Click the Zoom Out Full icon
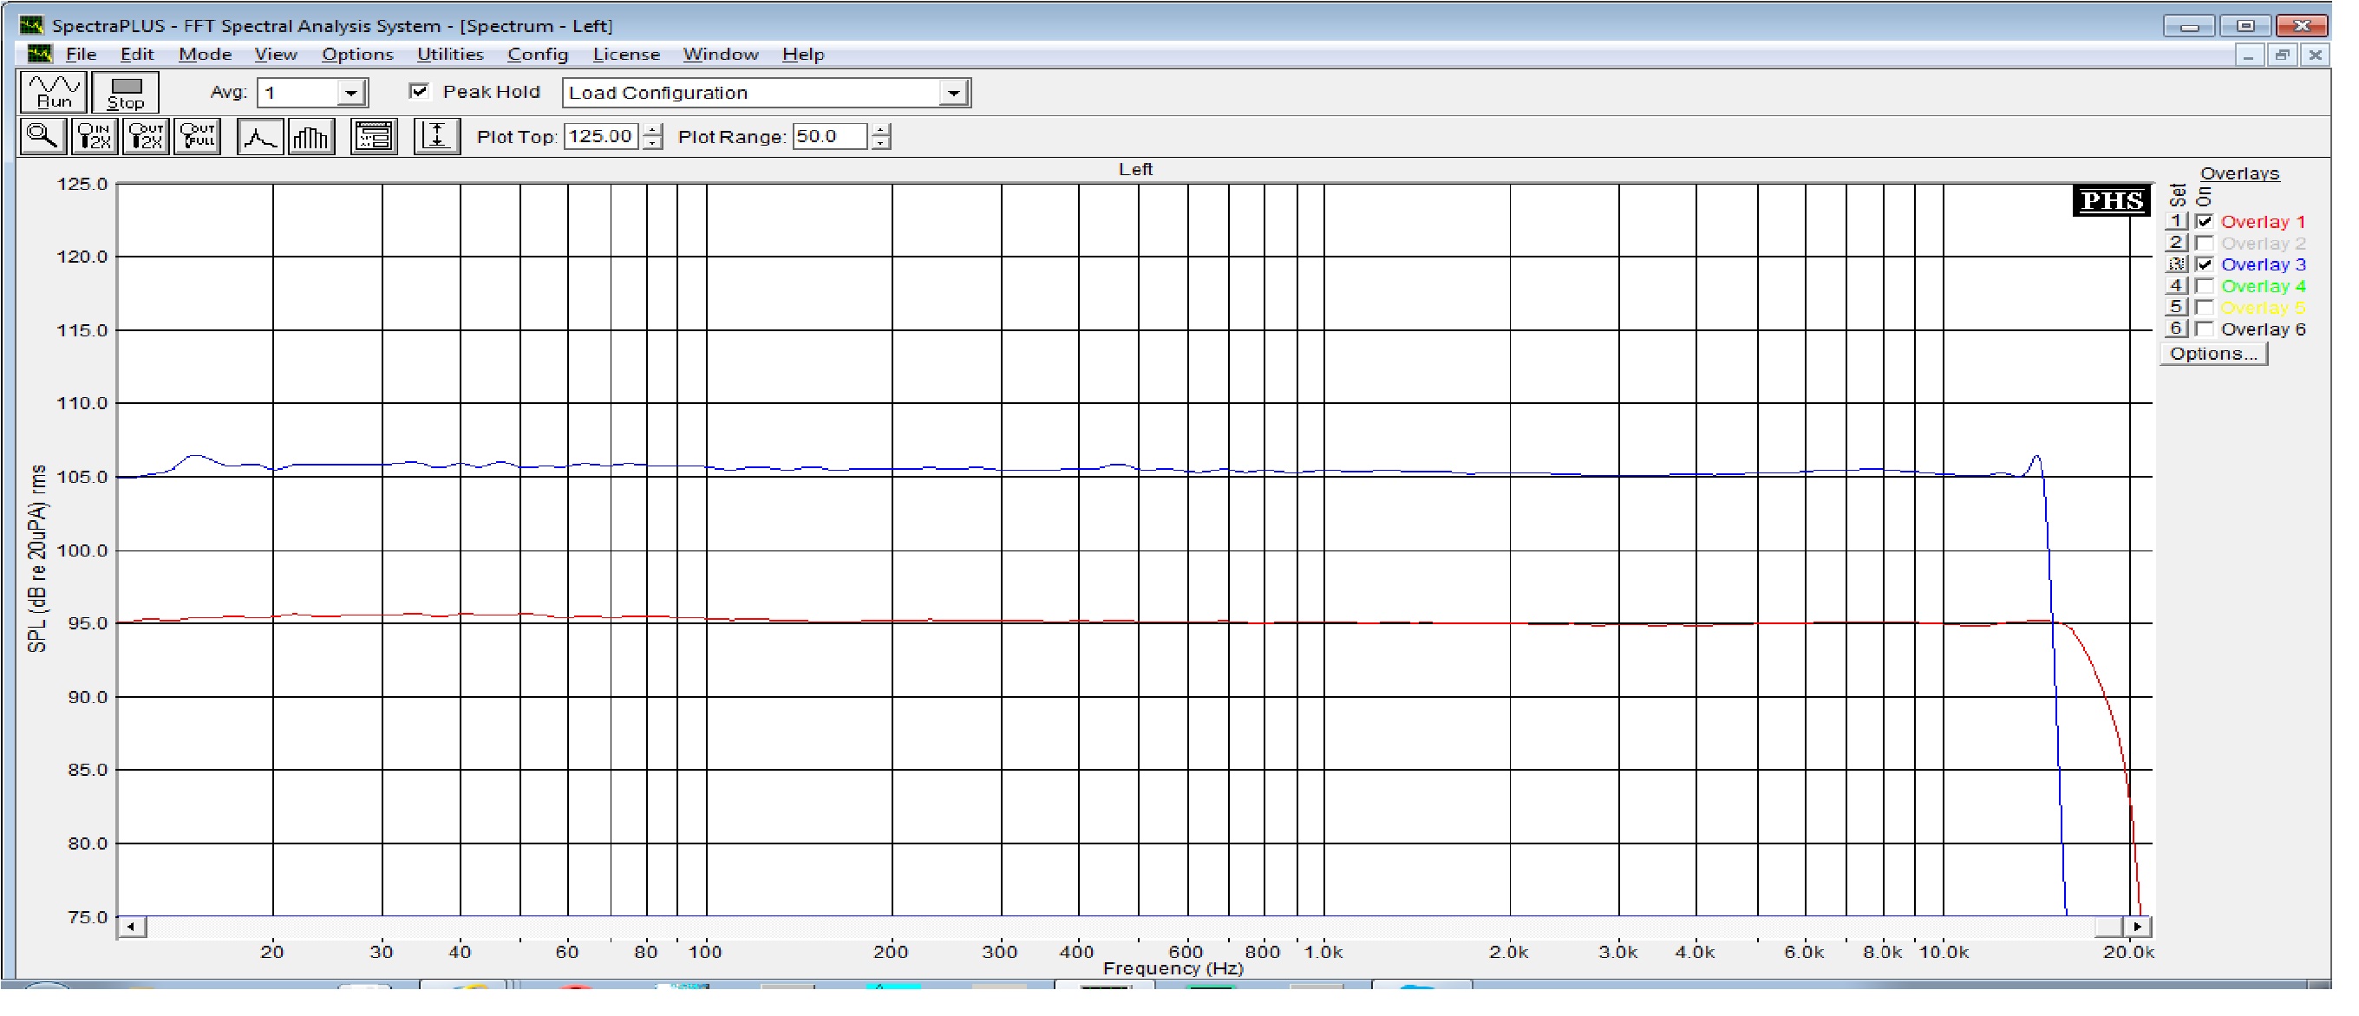The width and height of the screenshot is (2359, 1016). click(x=198, y=136)
